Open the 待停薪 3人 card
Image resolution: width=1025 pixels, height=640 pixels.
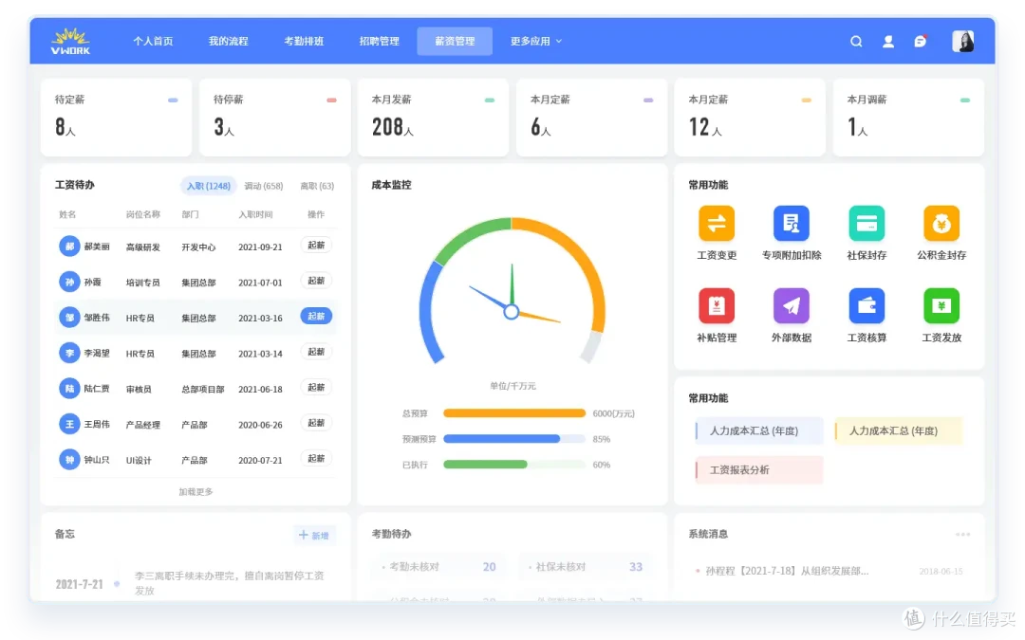click(x=274, y=118)
